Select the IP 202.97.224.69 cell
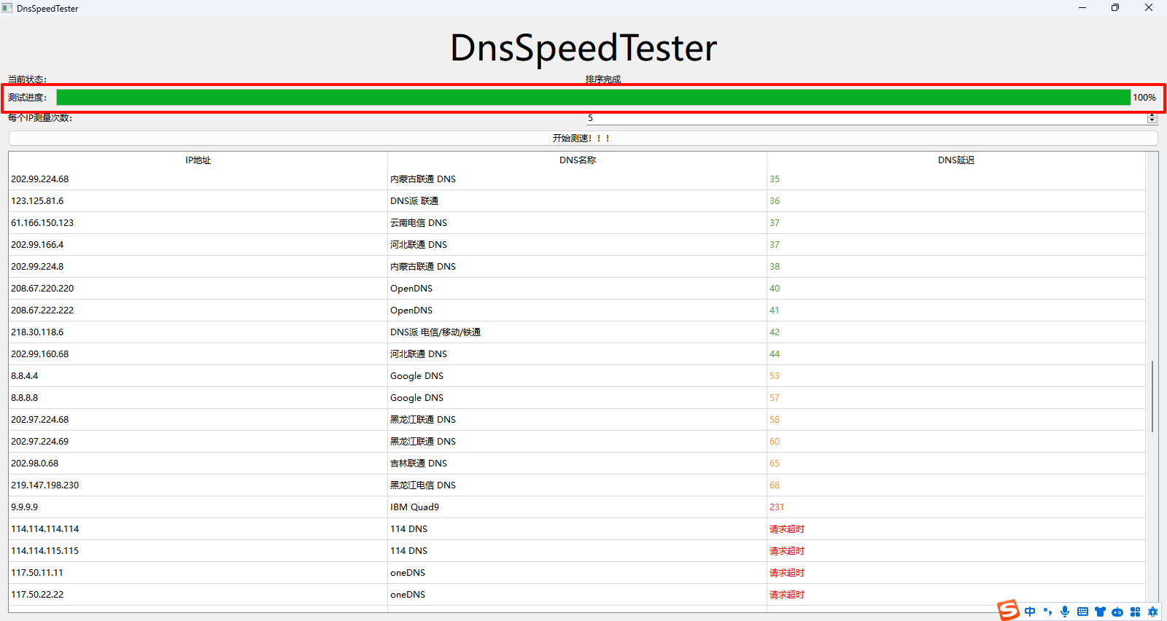Viewport: 1167px width, 621px height. click(x=198, y=441)
